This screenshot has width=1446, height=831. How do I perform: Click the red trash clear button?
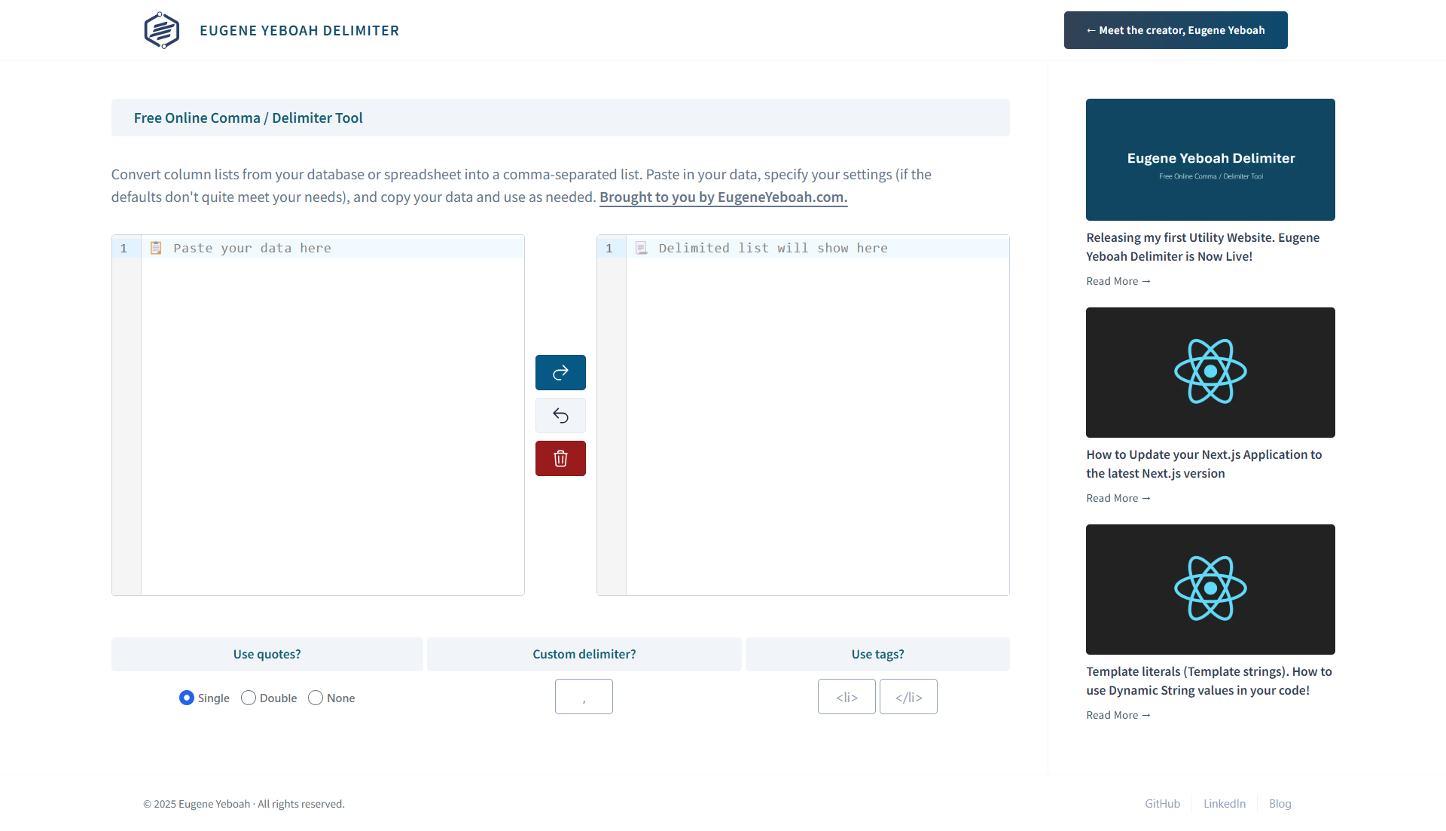coord(560,458)
